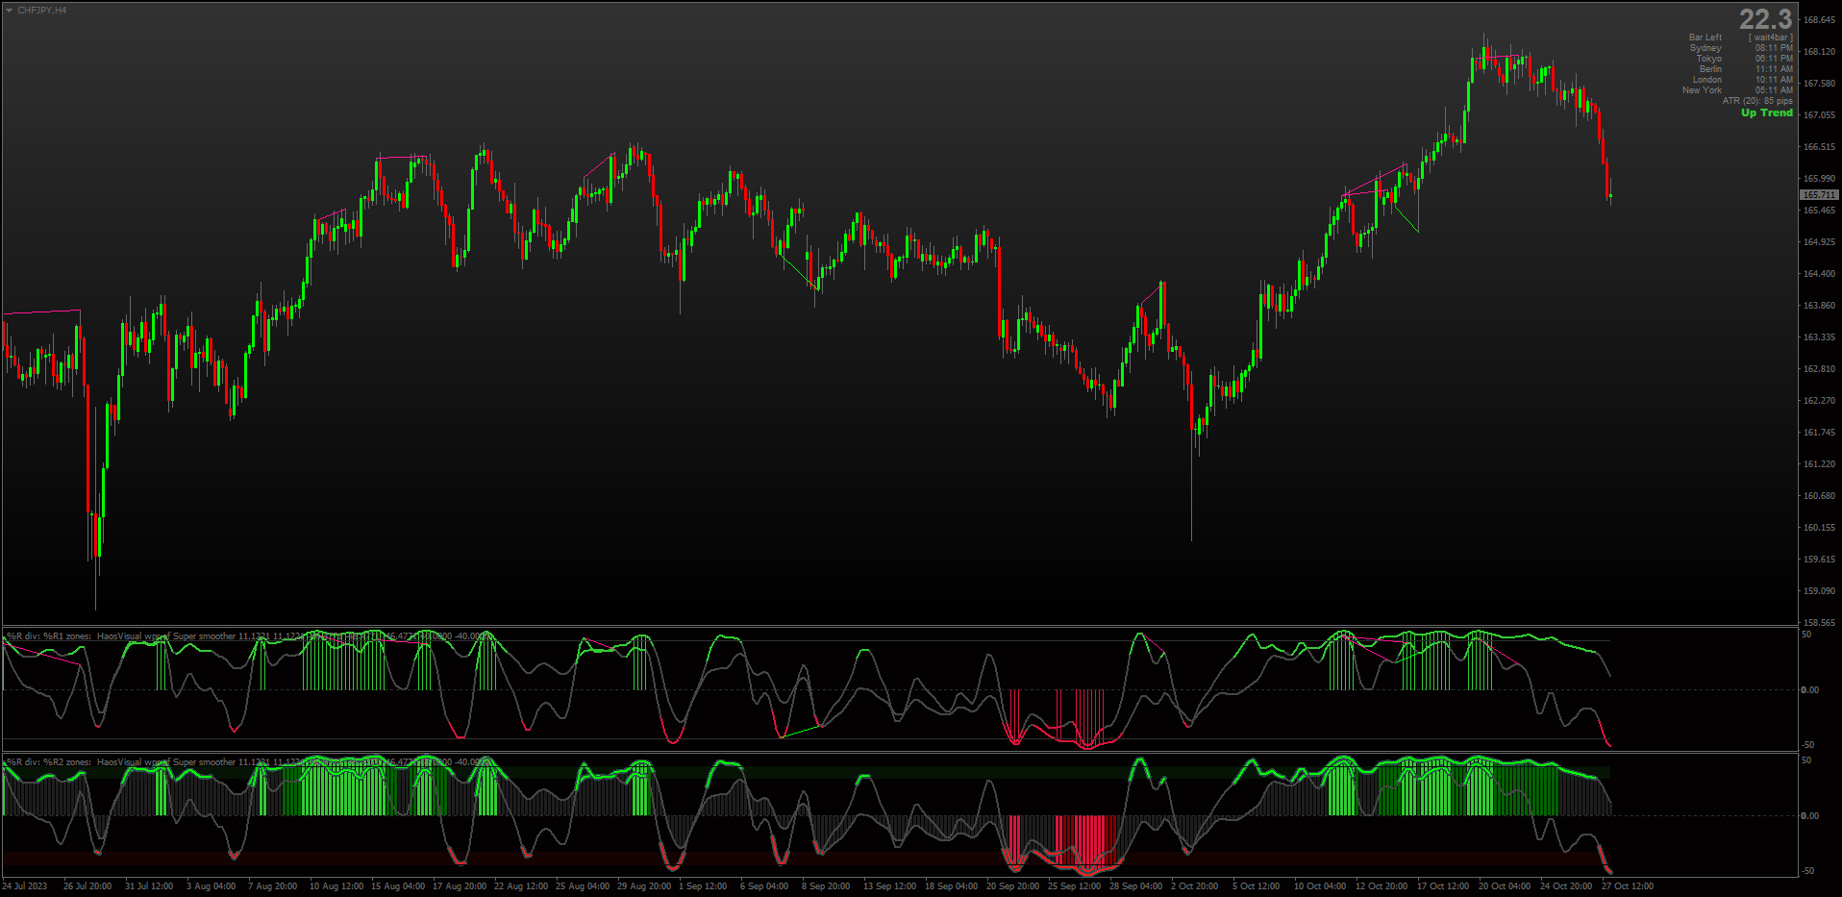Click the 20 Sep 20:00 time axis label
This screenshot has width=1842, height=897.
click(1012, 886)
